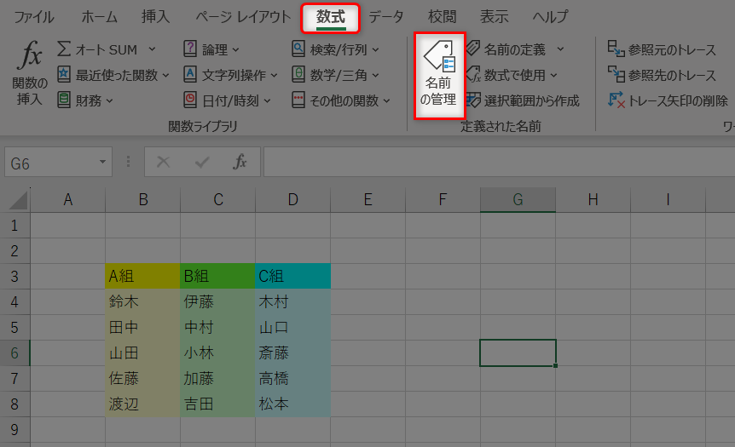Open 最近使った関数 dropdown
Image resolution: width=735 pixels, height=447 pixels.
click(x=165, y=75)
